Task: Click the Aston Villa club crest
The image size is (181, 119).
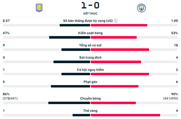Action: pyautogui.click(x=39, y=8)
